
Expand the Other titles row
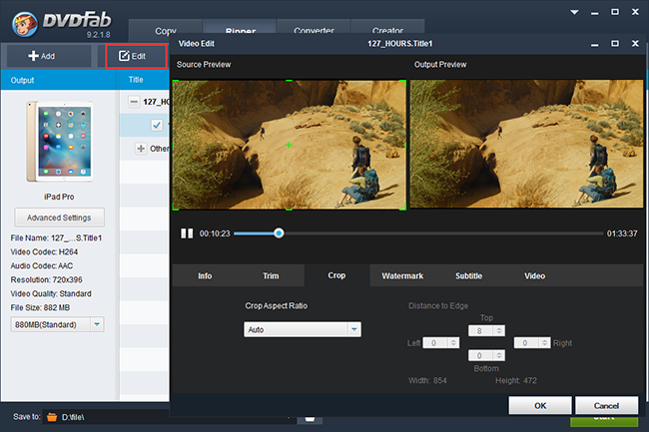pos(141,149)
